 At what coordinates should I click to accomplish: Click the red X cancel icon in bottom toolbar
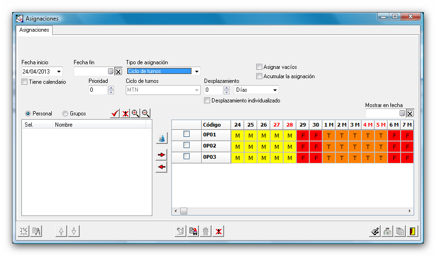tap(218, 231)
